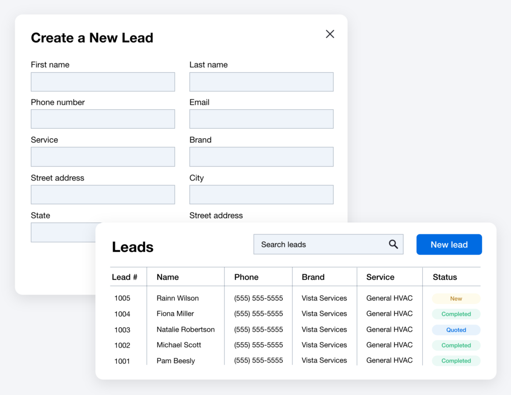
Task: Select lead number 1001
Action: click(122, 361)
